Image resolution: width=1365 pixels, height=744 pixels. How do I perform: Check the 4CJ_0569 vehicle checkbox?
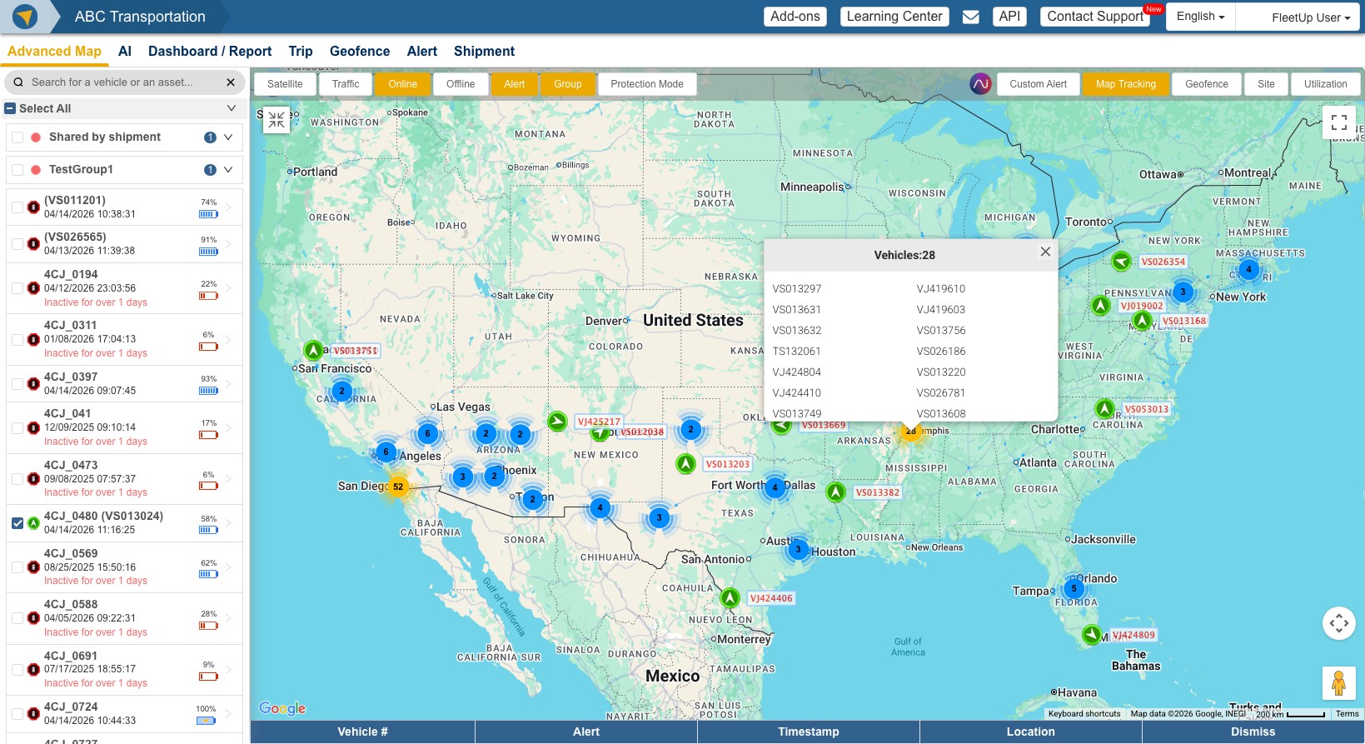click(17, 567)
